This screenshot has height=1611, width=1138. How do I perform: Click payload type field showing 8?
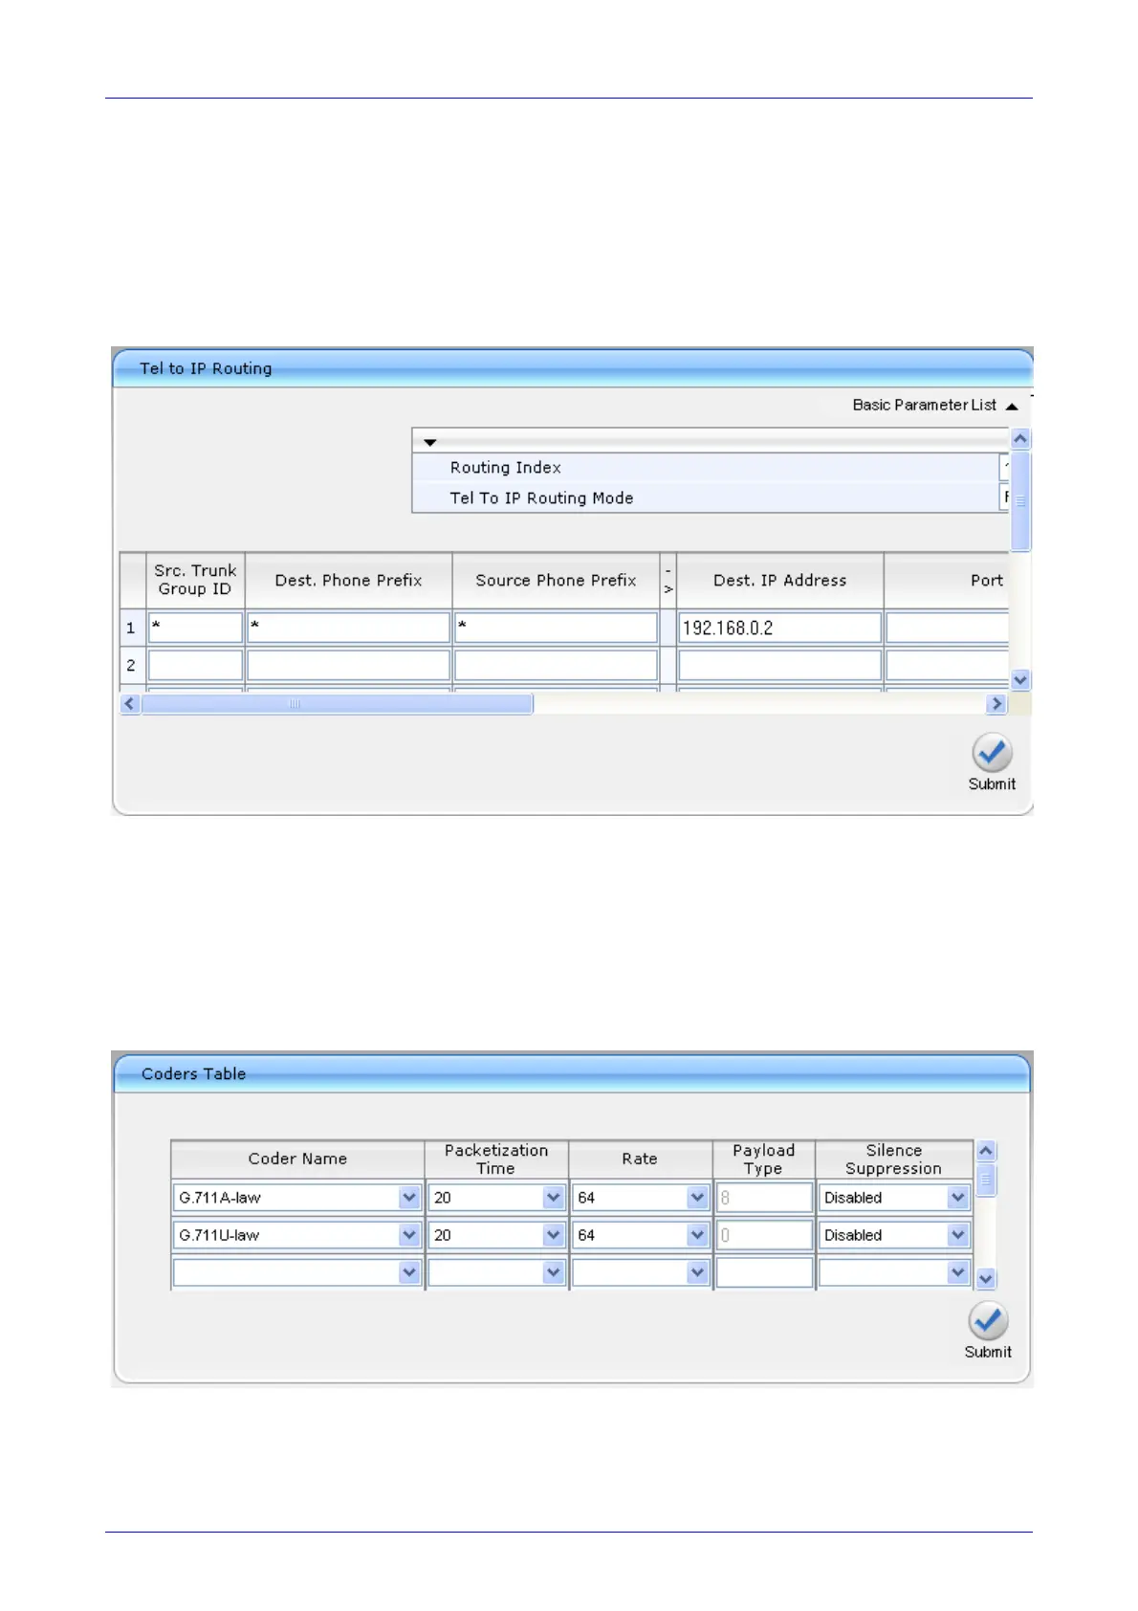pyautogui.click(x=764, y=1198)
